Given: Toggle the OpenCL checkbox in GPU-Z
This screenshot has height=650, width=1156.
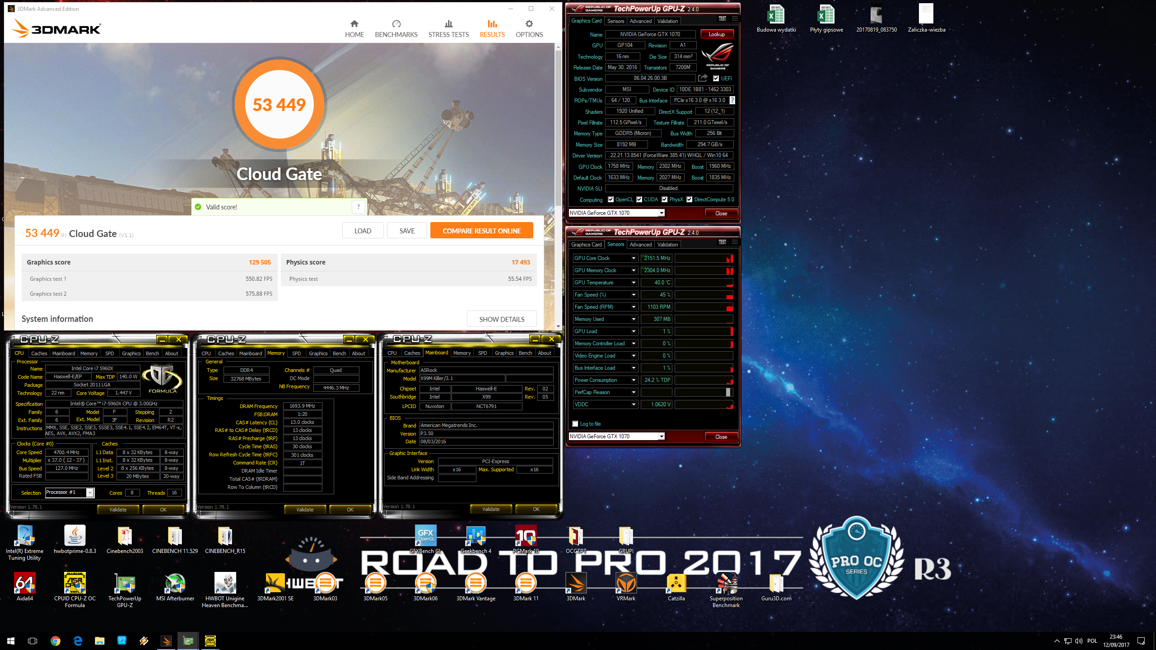Looking at the screenshot, I should click(611, 200).
